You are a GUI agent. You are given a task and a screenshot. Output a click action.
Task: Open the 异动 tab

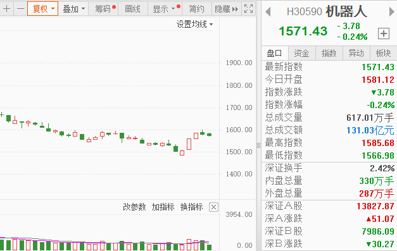click(356, 53)
